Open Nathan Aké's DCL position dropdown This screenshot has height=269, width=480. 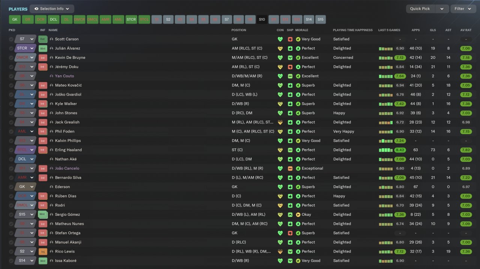25,159
